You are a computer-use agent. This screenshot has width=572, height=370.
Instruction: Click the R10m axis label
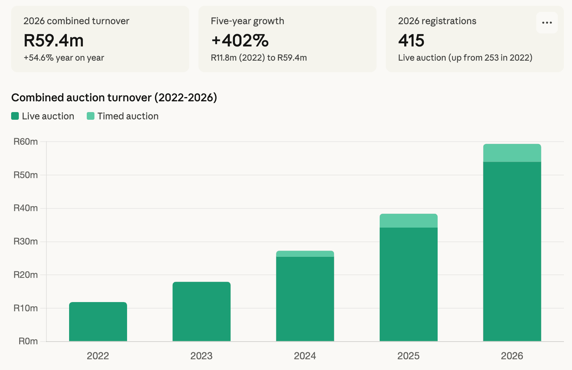click(x=26, y=308)
